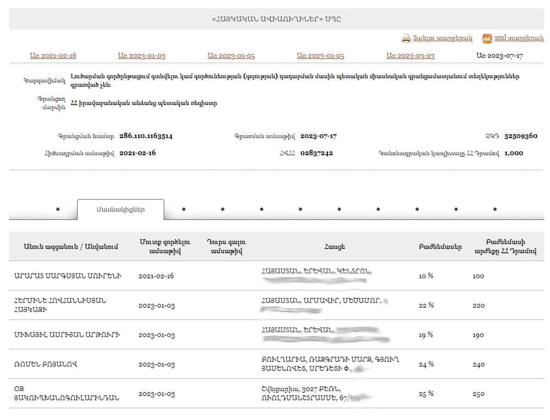The width and height of the screenshot is (550, 420).
Task: Click the Անուն ազգանուն / Անվանում column header
Action: (71, 247)
